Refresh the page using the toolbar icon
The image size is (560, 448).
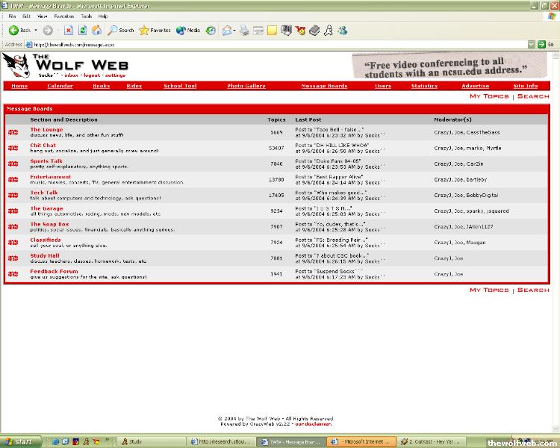pyautogui.click(x=82, y=31)
